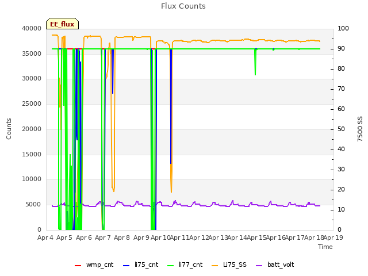
Task: Click the 7500 SS right axis label
Action: point(360,129)
